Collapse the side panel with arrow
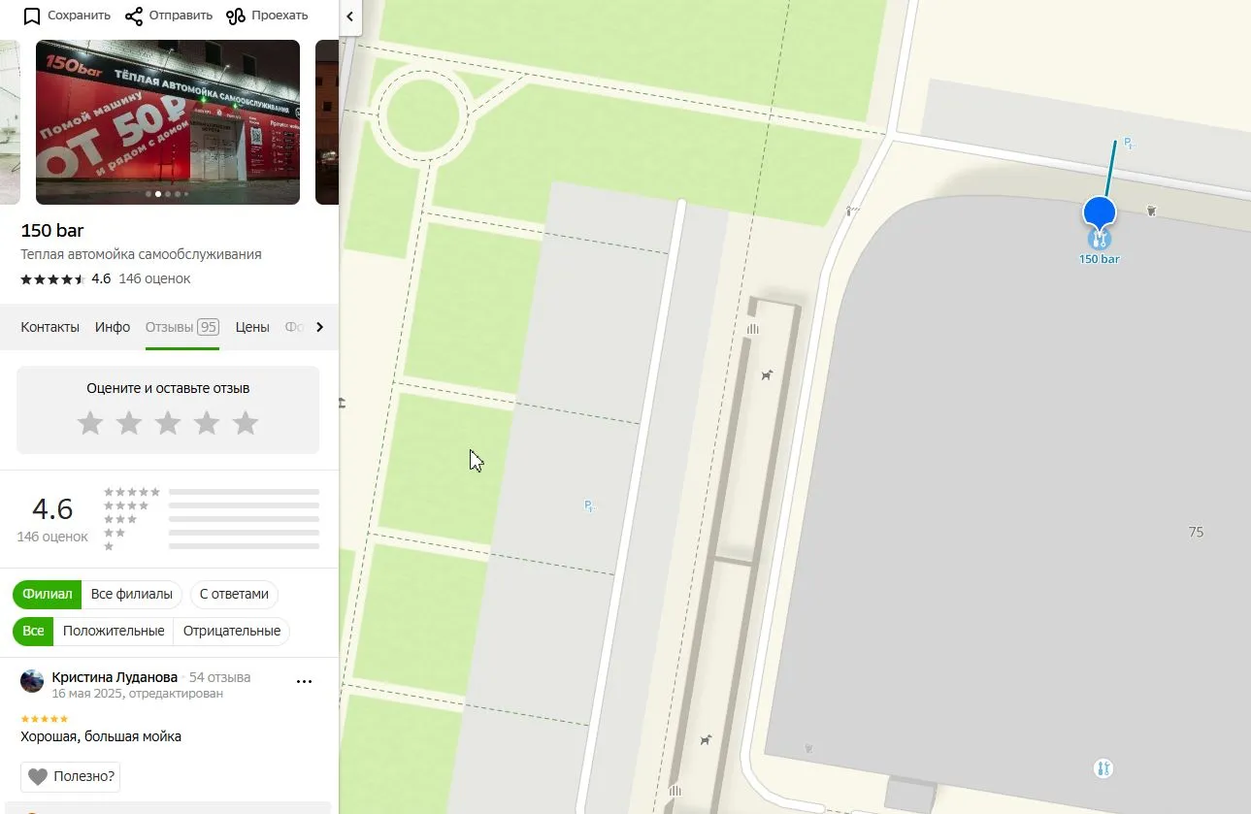This screenshot has width=1251, height=814. pyautogui.click(x=349, y=16)
